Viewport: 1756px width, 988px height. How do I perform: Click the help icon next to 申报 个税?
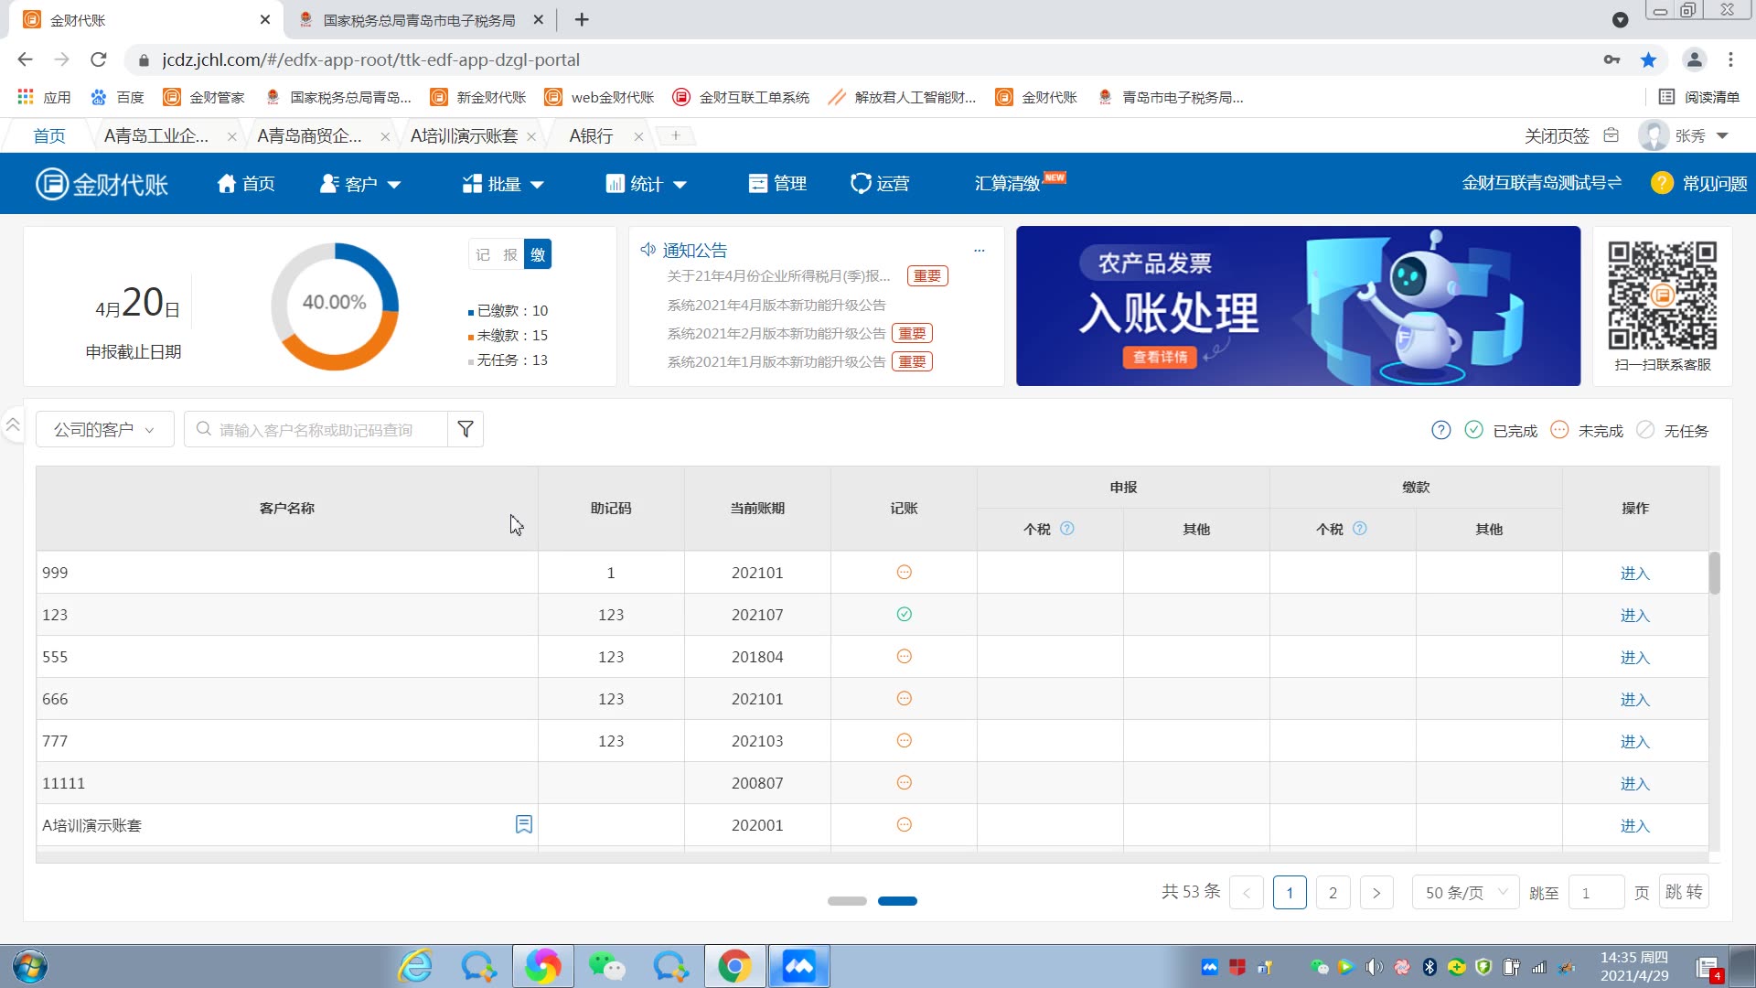click(x=1067, y=529)
